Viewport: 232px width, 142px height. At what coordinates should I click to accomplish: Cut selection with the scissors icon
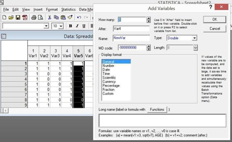point(50,17)
